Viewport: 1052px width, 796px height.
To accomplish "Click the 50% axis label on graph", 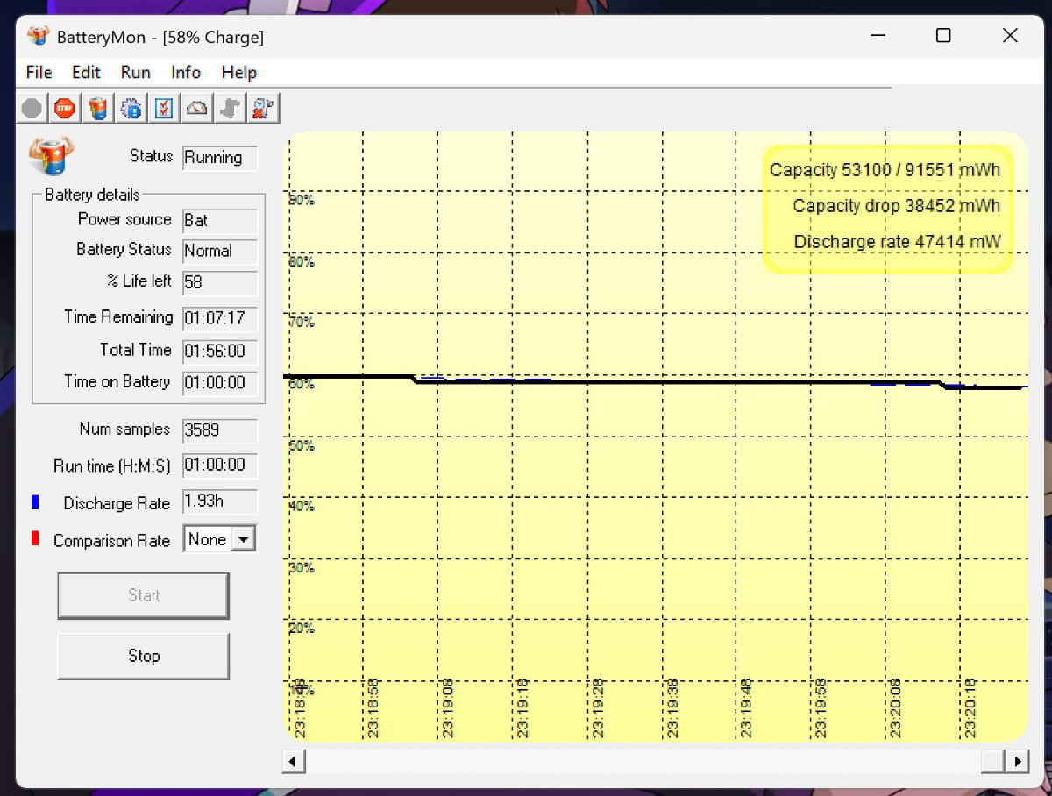I will coord(301,445).
